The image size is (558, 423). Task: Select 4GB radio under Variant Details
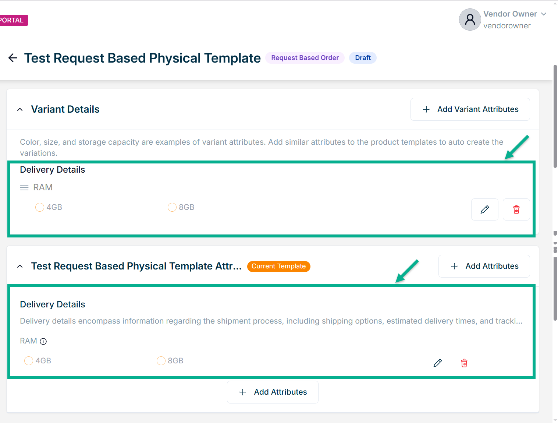pyautogui.click(x=40, y=207)
